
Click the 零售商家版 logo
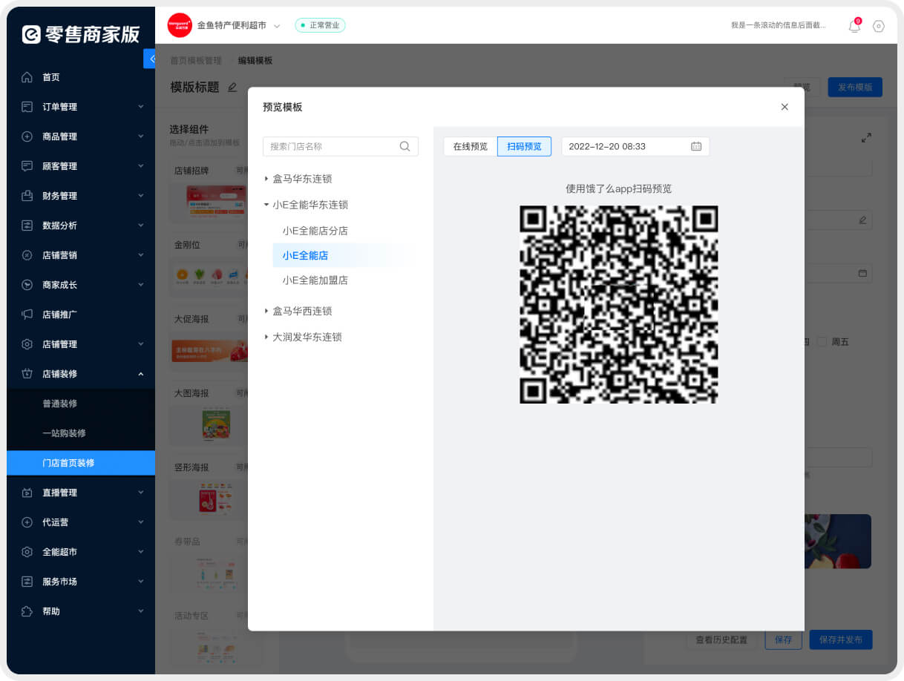tap(81, 34)
